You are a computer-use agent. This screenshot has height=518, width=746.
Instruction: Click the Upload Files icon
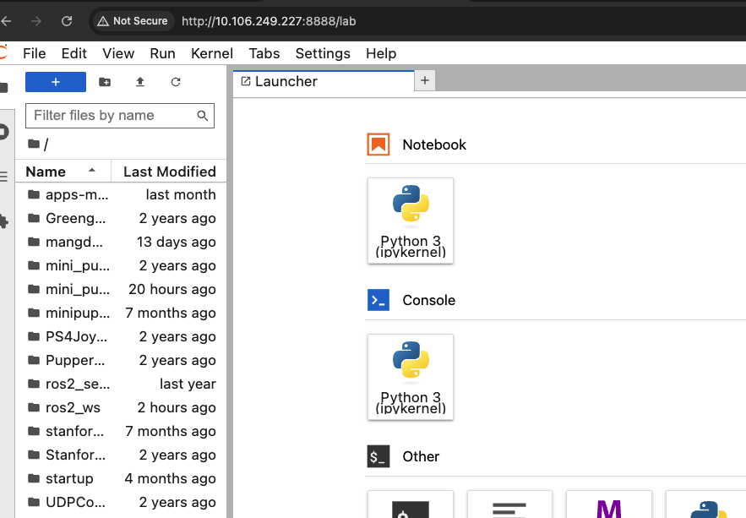pos(140,82)
